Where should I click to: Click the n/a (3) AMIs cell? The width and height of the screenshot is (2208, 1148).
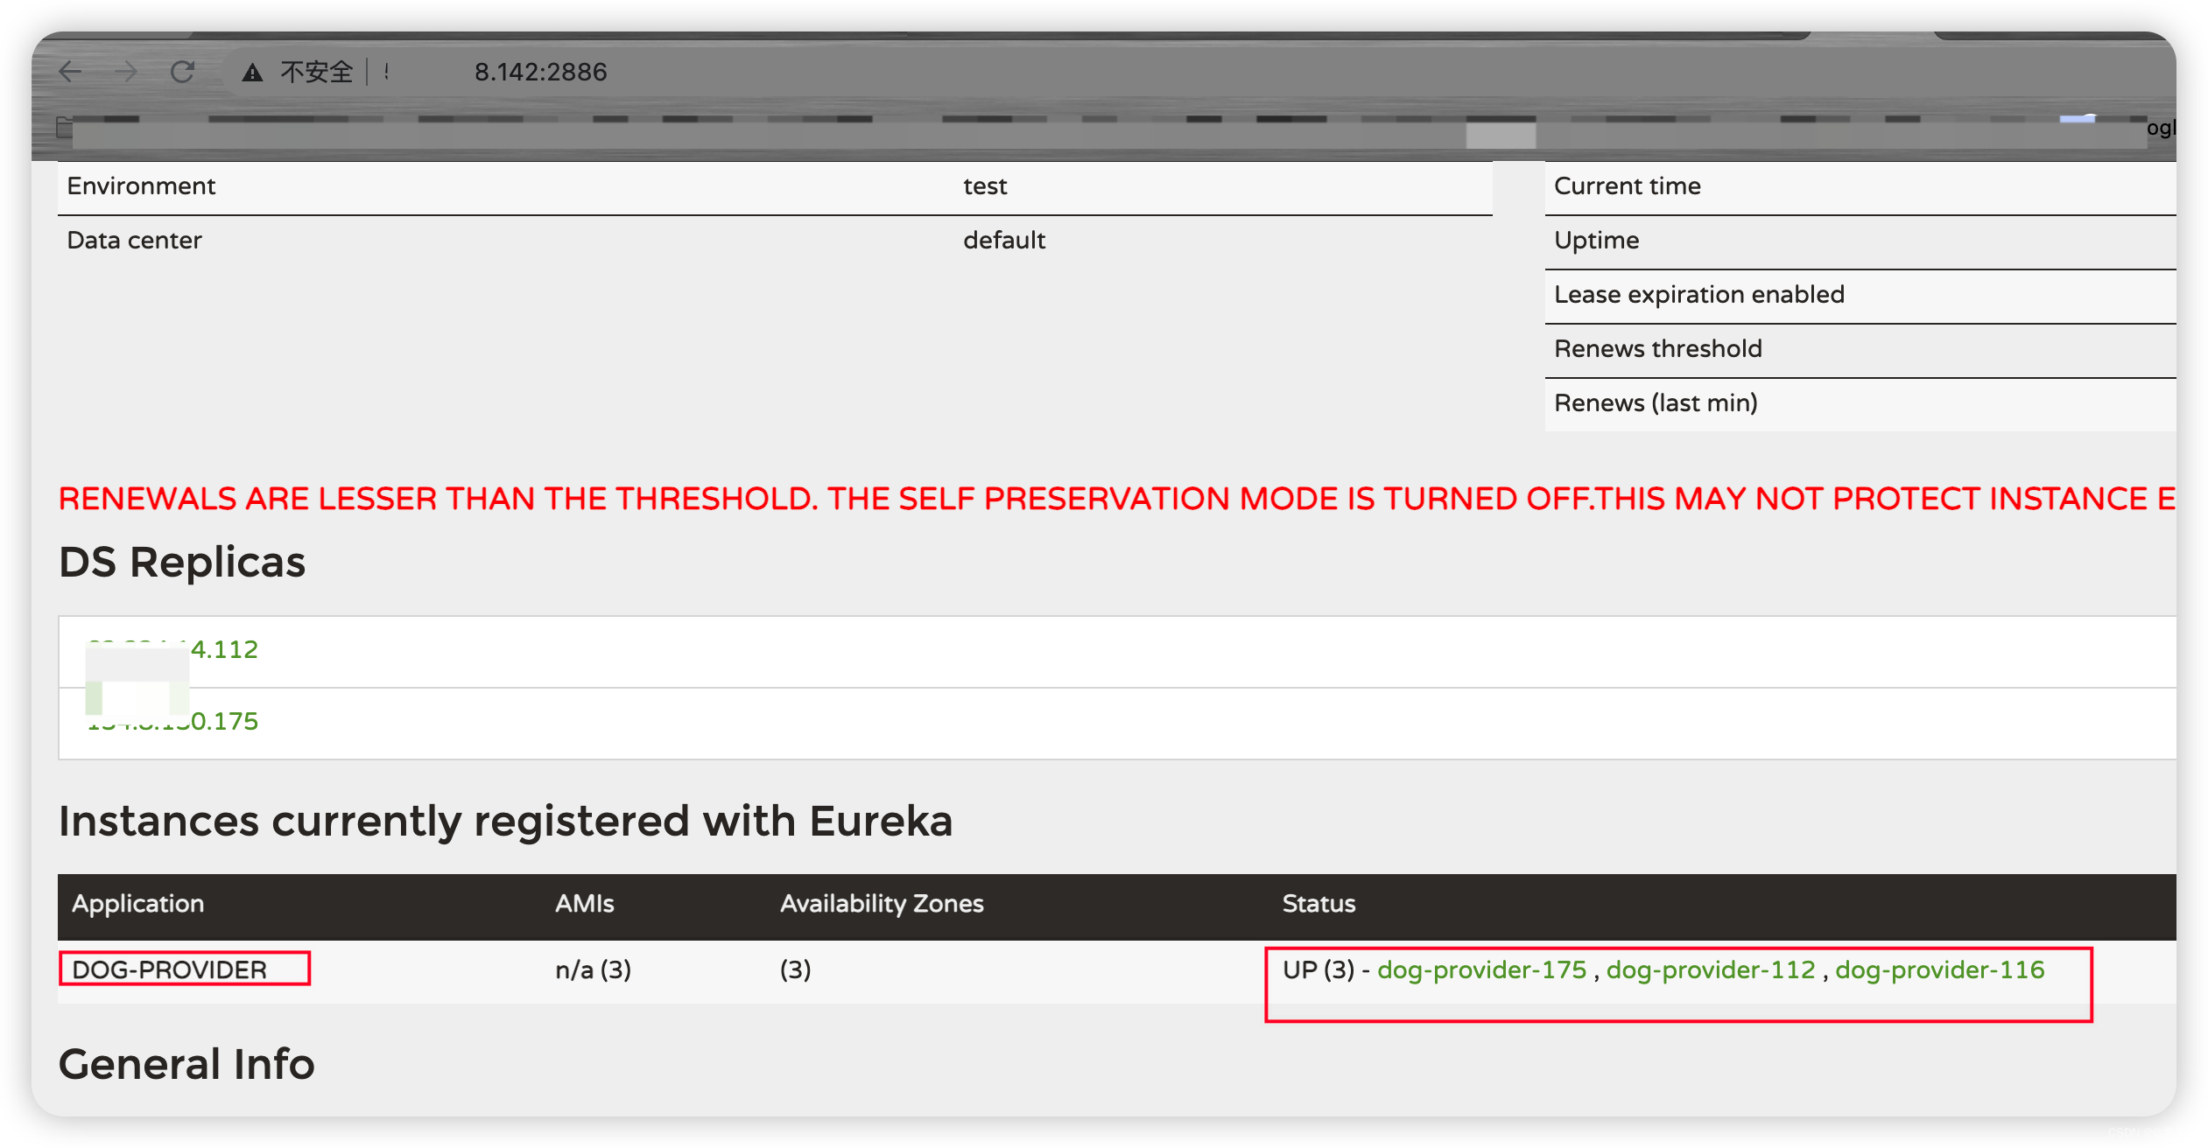tap(593, 969)
